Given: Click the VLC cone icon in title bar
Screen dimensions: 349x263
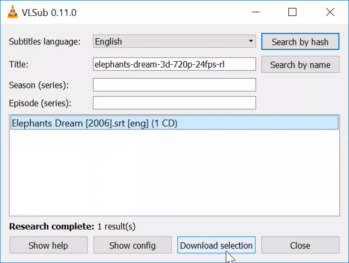Looking at the screenshot, I should click(x=12, y=12).
